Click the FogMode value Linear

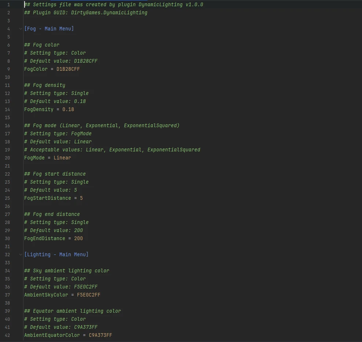click(x=62, y=158)
